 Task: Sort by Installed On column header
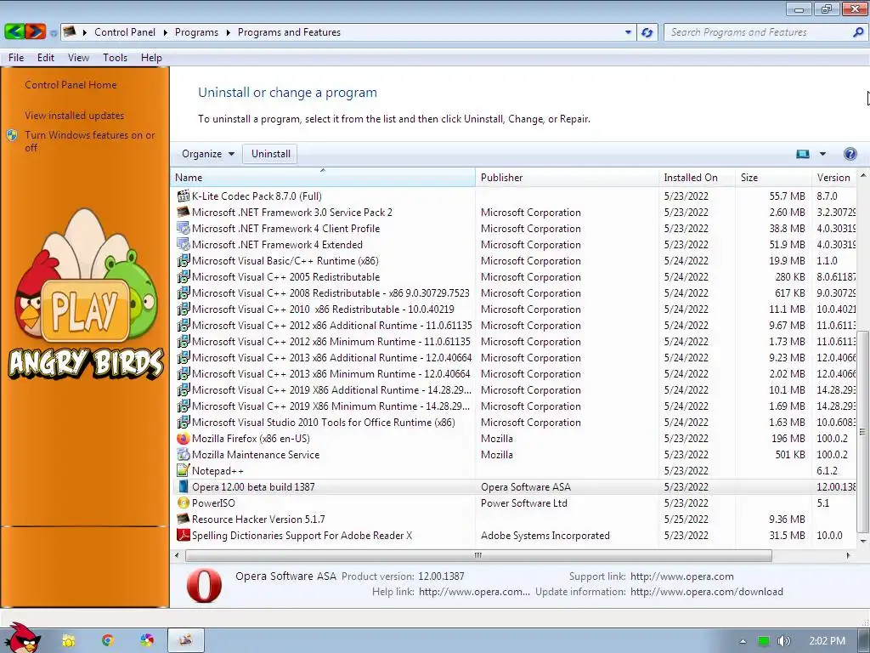tap(698, 177)
